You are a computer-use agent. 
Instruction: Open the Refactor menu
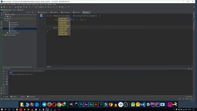(29, 4)
